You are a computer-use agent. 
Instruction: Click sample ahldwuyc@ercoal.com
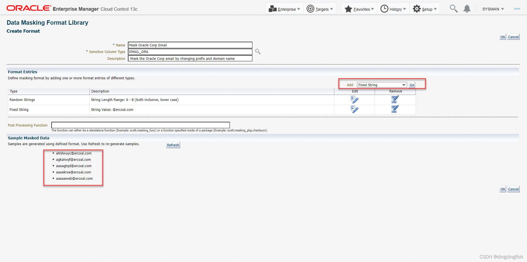pos(74,153)
